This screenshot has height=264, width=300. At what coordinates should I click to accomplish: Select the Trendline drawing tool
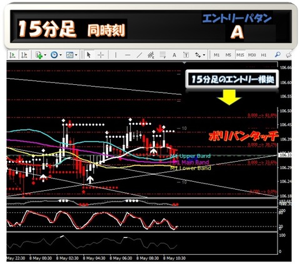(139, 55)
